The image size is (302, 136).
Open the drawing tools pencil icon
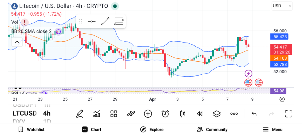click(x=79, y=114)
